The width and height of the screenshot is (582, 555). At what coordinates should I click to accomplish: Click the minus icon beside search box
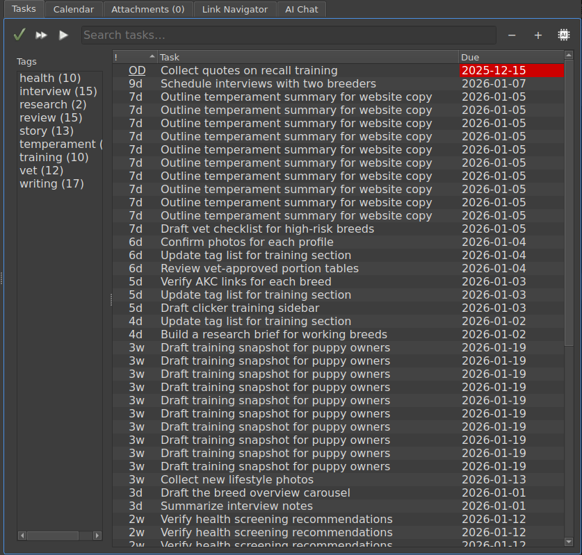pos(512,35)
